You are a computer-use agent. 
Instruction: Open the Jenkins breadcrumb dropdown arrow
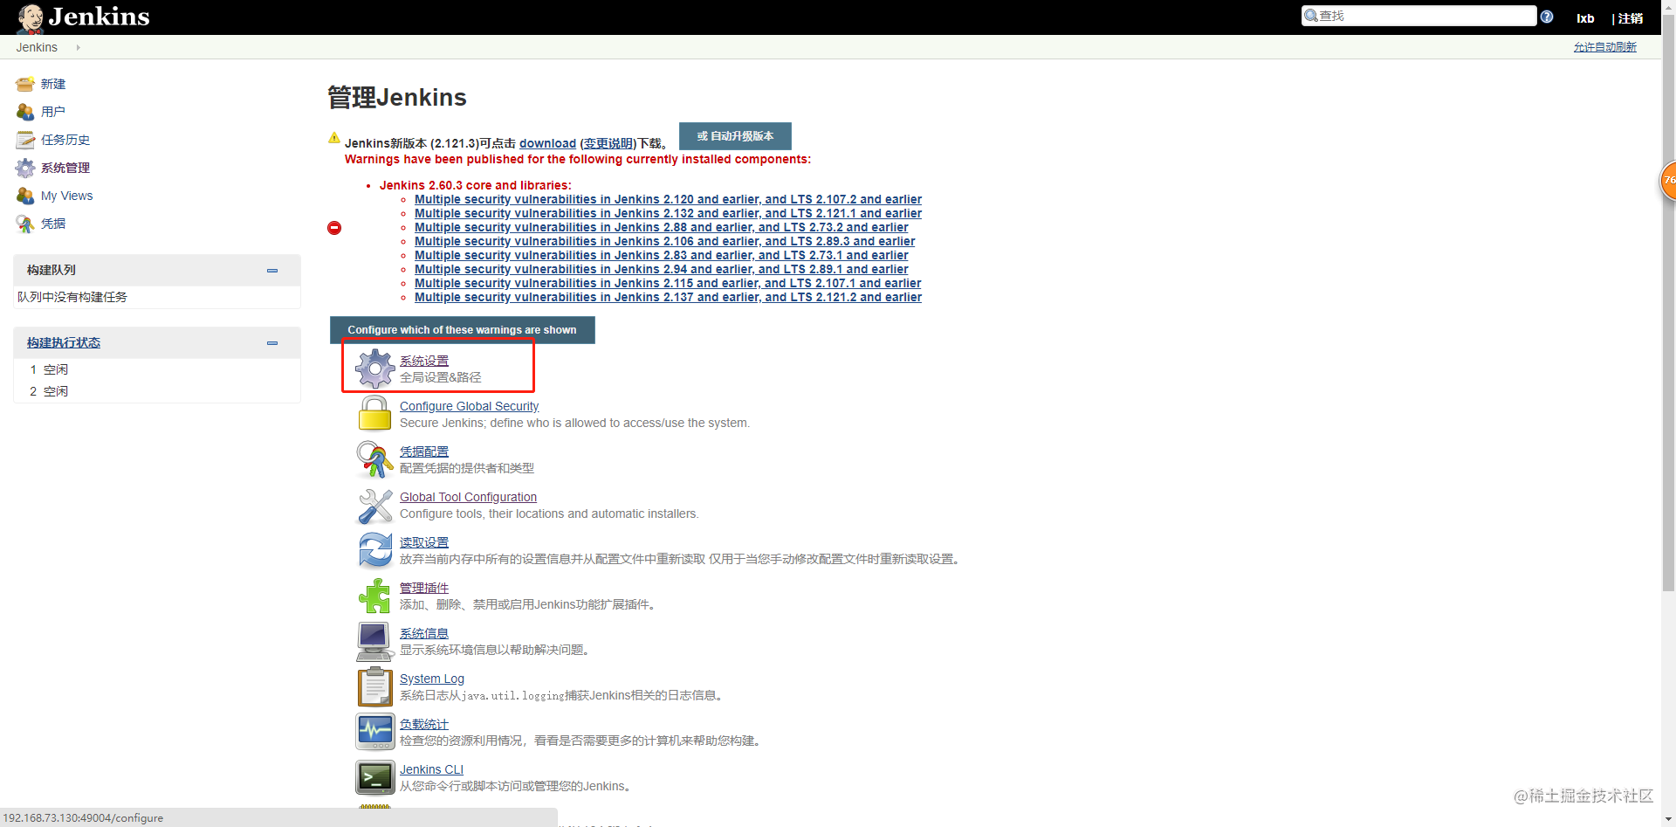pyautogui.click(x=78, y=47)
